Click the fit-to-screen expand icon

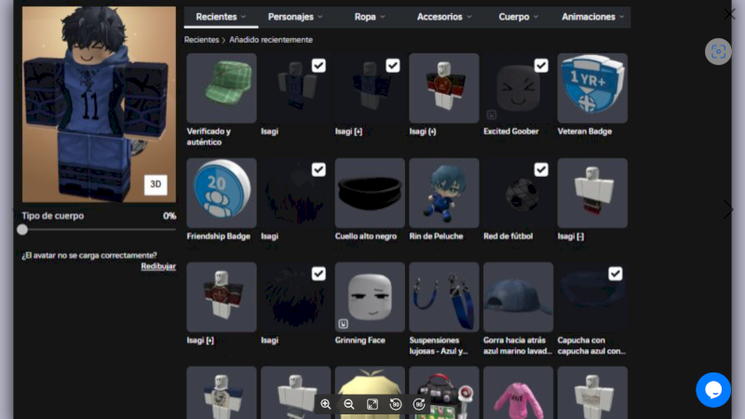pos(372,404)
